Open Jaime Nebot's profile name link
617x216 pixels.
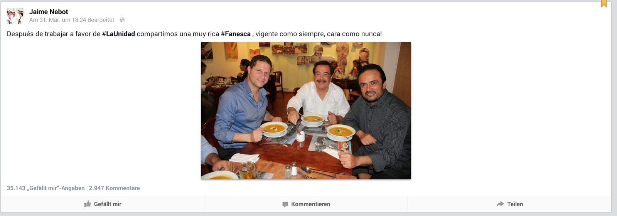coord(49,12)
